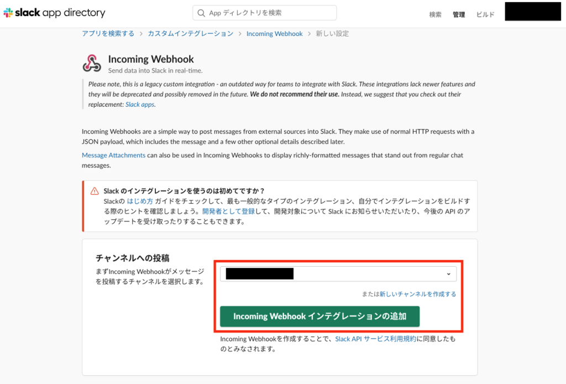
Task: Click the orange warning triangle icon
Action: click(x=95, y=191)
